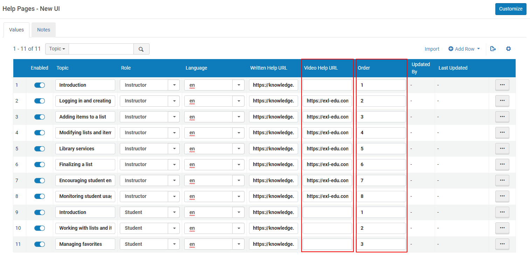530x257 pixels.
Task: Click the 1 - 11 of 11 record count
Action: pyautogui.click(x=27, y=49)
